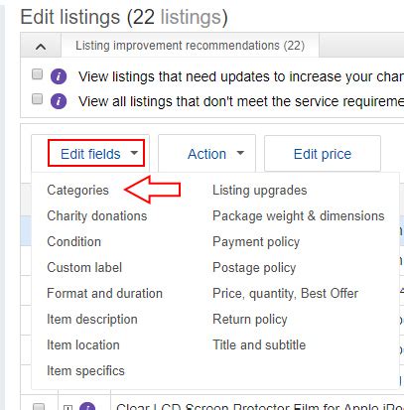Open the Action dropdown
Screen dimensions: 404x410
pyautogui.click(x=206, y=153)
